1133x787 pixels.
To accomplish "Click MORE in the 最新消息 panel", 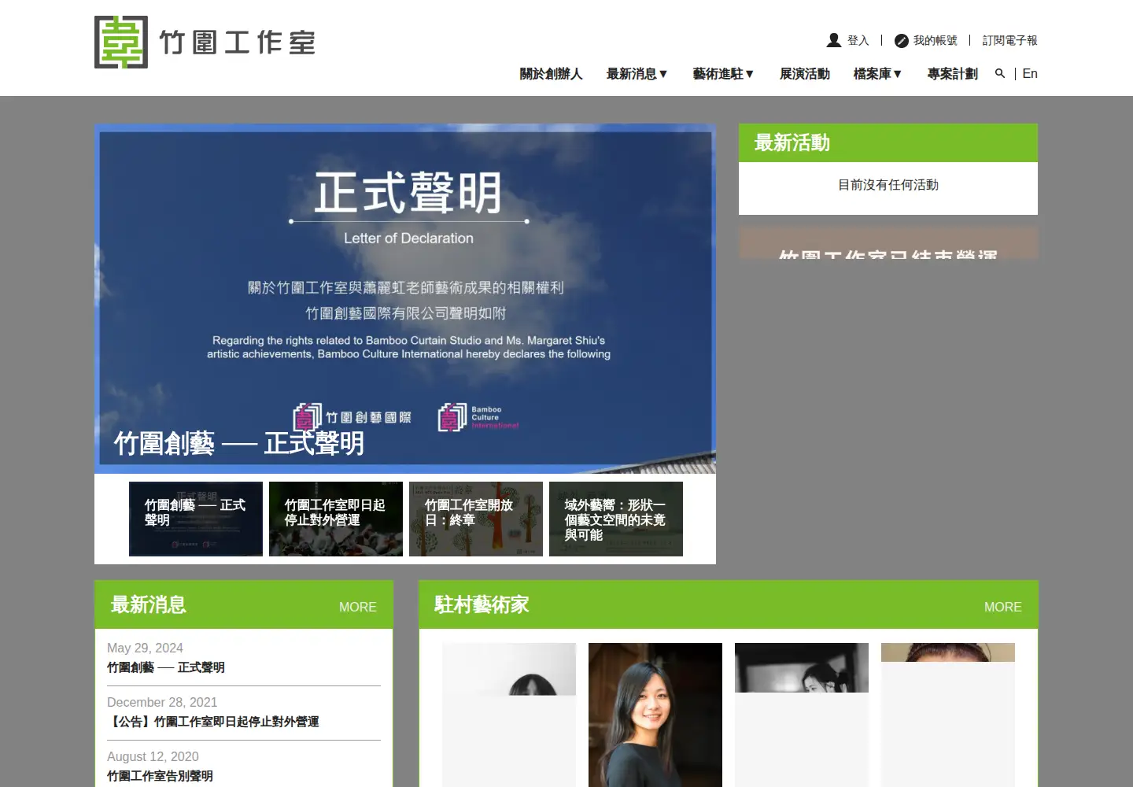I will pos(357,607).
